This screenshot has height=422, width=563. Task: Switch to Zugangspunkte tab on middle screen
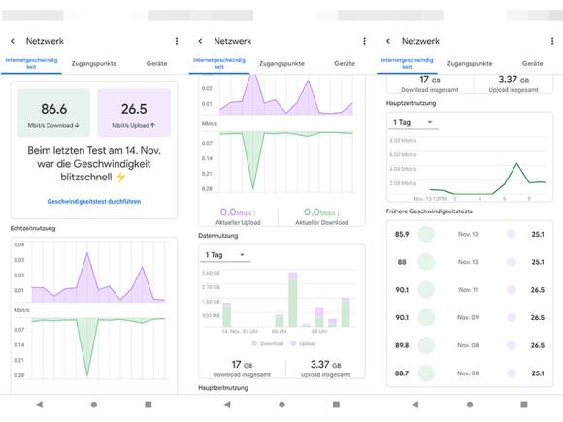tap(281, 63)
